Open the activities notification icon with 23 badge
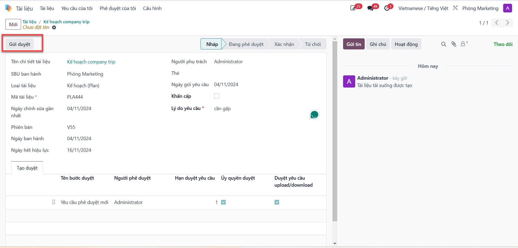The width and height of the screenshot is (518, 248). point(353,8)
